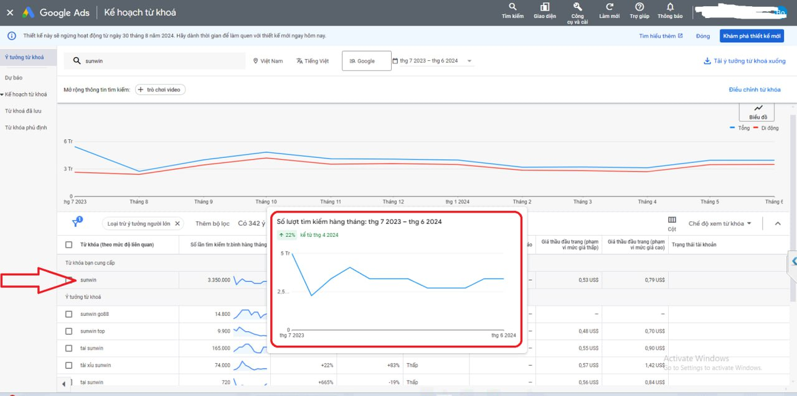
Task: Click the 165.000 search volume value
Action: pos(220,348)
